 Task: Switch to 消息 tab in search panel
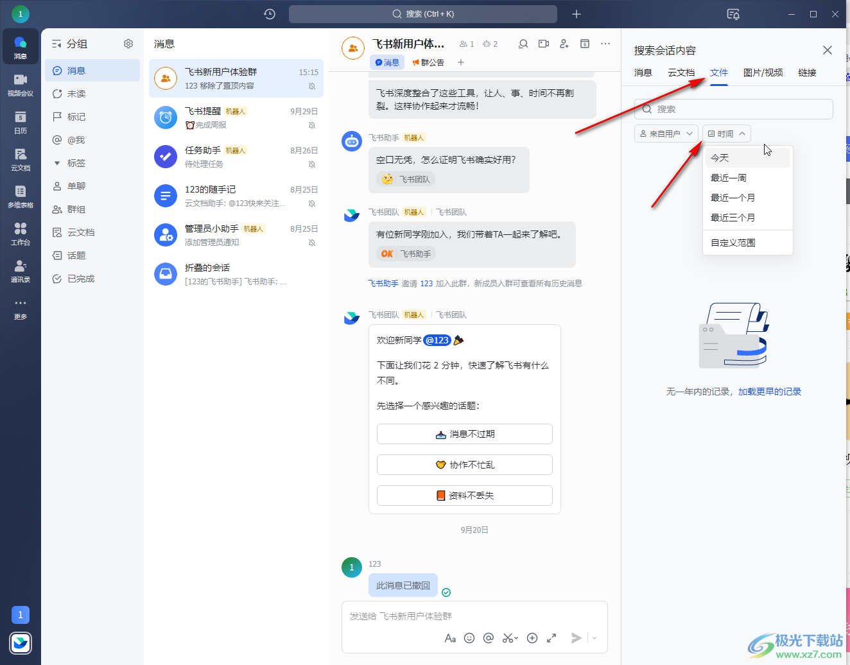(643, 73)
